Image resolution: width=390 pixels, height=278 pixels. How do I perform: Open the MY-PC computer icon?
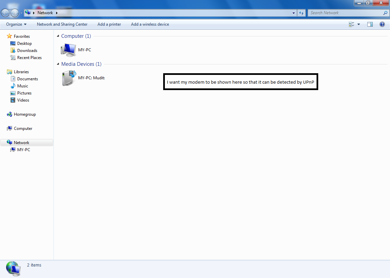click(x=68, y=50)
